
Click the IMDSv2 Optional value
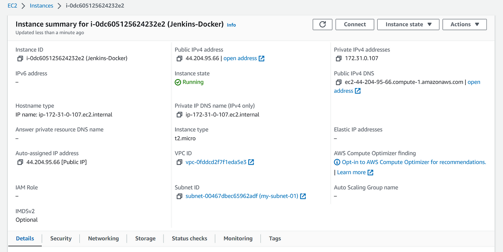pyautogui.click(x=27, y=220)
